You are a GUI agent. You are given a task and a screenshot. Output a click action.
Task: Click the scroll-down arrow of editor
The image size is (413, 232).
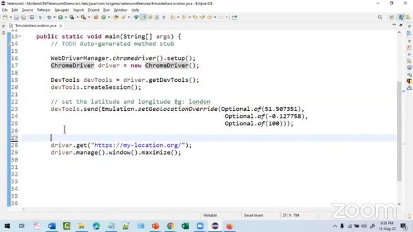[399, 204]
